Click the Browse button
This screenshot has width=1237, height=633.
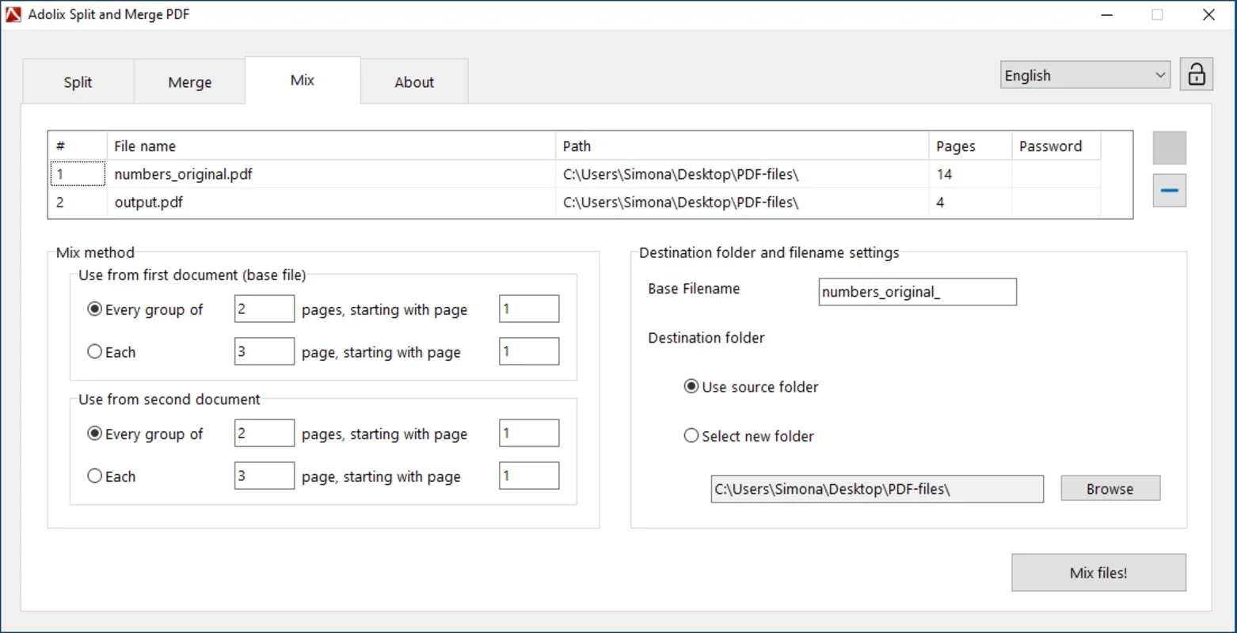coord(1110,488)
